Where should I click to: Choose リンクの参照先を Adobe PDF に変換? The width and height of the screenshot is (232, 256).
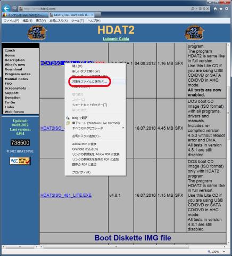(x=95, y=154)
